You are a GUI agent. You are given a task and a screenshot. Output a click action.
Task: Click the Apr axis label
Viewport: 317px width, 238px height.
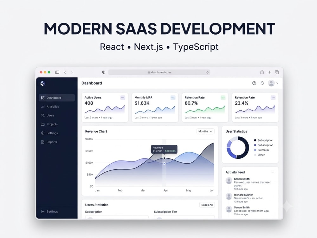point(165,190)
